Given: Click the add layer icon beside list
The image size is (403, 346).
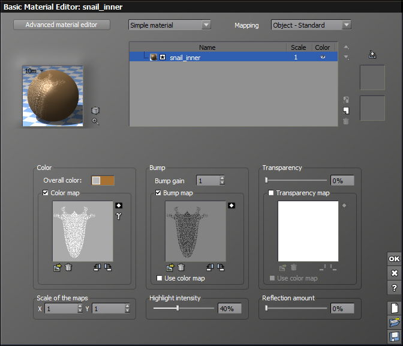Looking at the screenshot, I should coord(346,111).
